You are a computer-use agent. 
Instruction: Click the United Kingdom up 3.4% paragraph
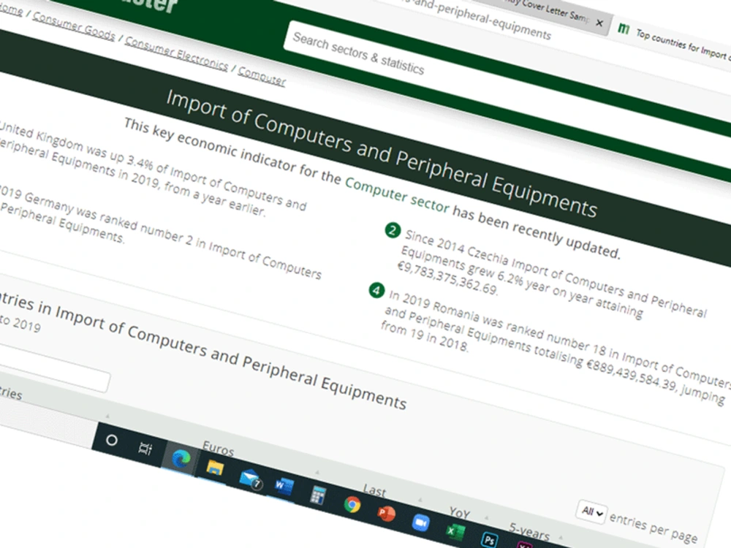(151, 170)
